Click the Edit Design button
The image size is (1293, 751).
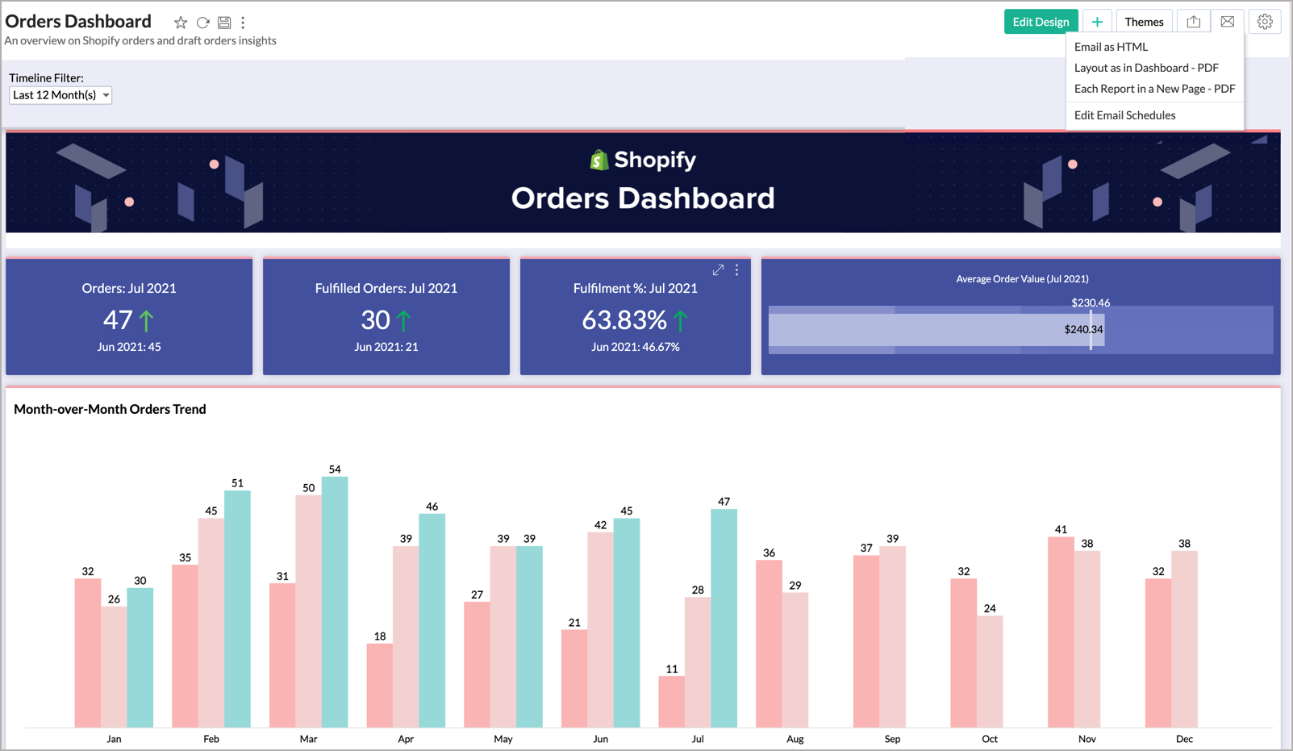pyautogui.click(x=1041, y=22)
